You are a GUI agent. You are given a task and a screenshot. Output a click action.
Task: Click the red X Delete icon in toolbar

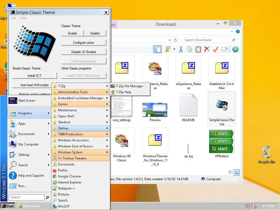pyautogui.click(x=207, y=49)
